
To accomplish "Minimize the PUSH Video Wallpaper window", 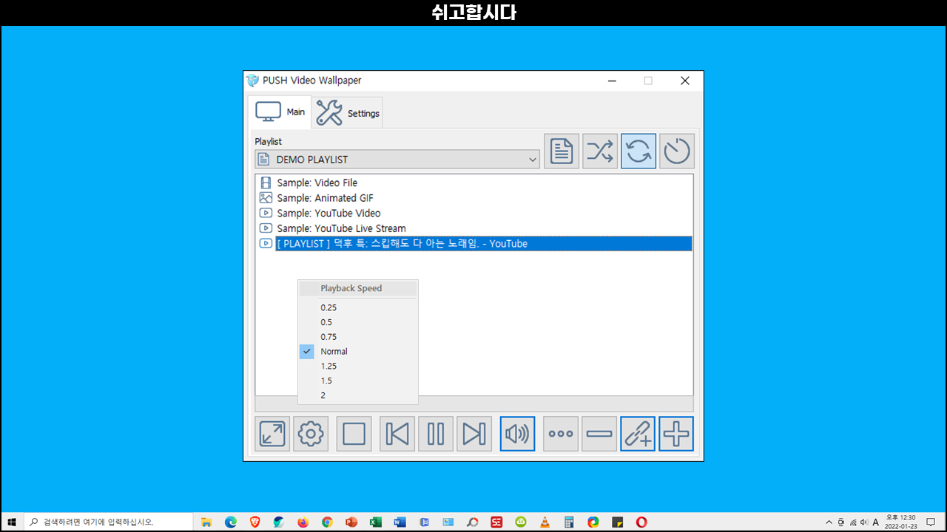I will 611,81.
